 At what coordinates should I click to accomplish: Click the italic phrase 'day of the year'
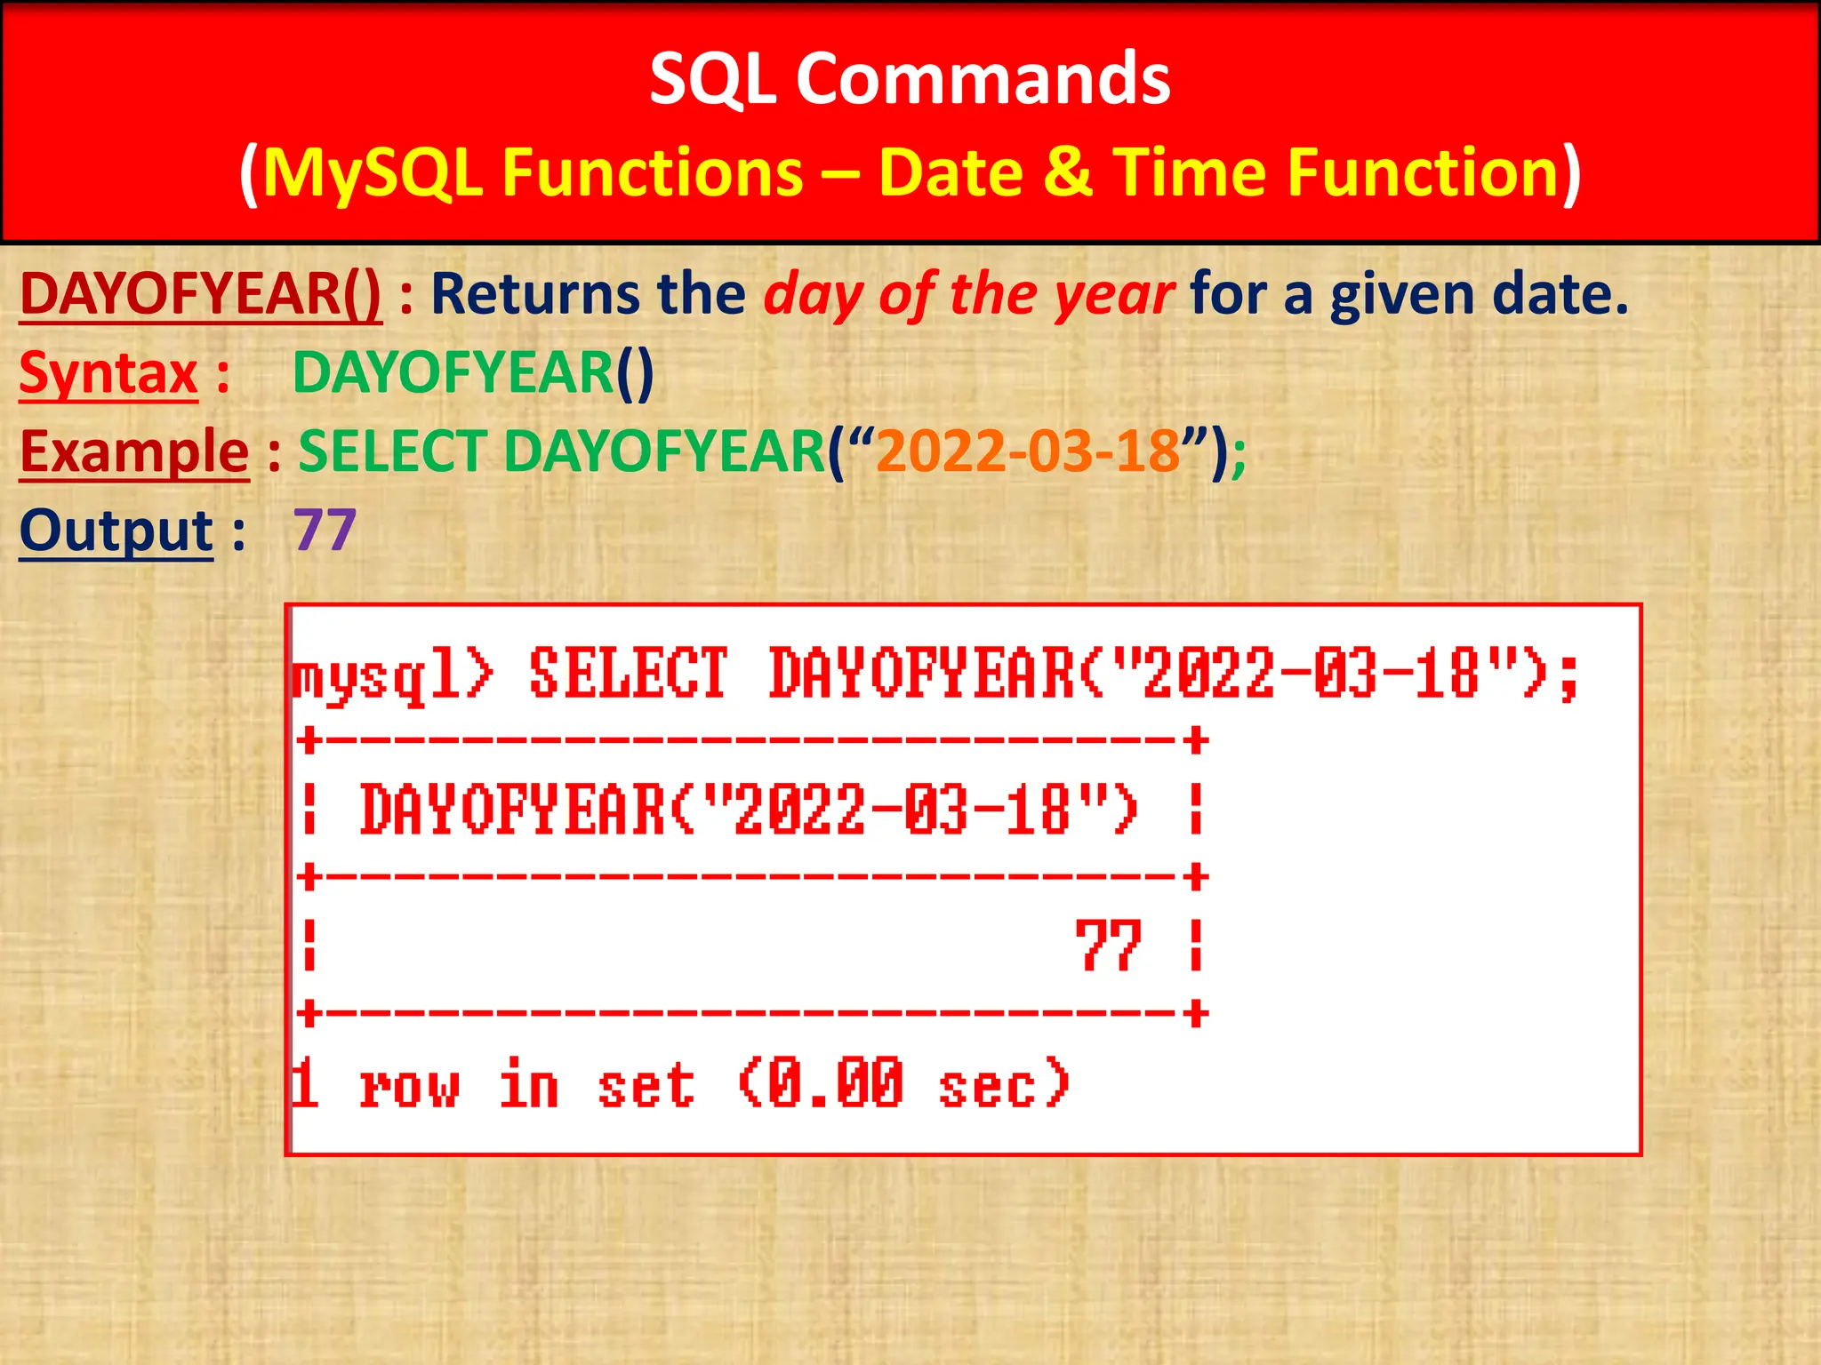[x=969, y=295]
